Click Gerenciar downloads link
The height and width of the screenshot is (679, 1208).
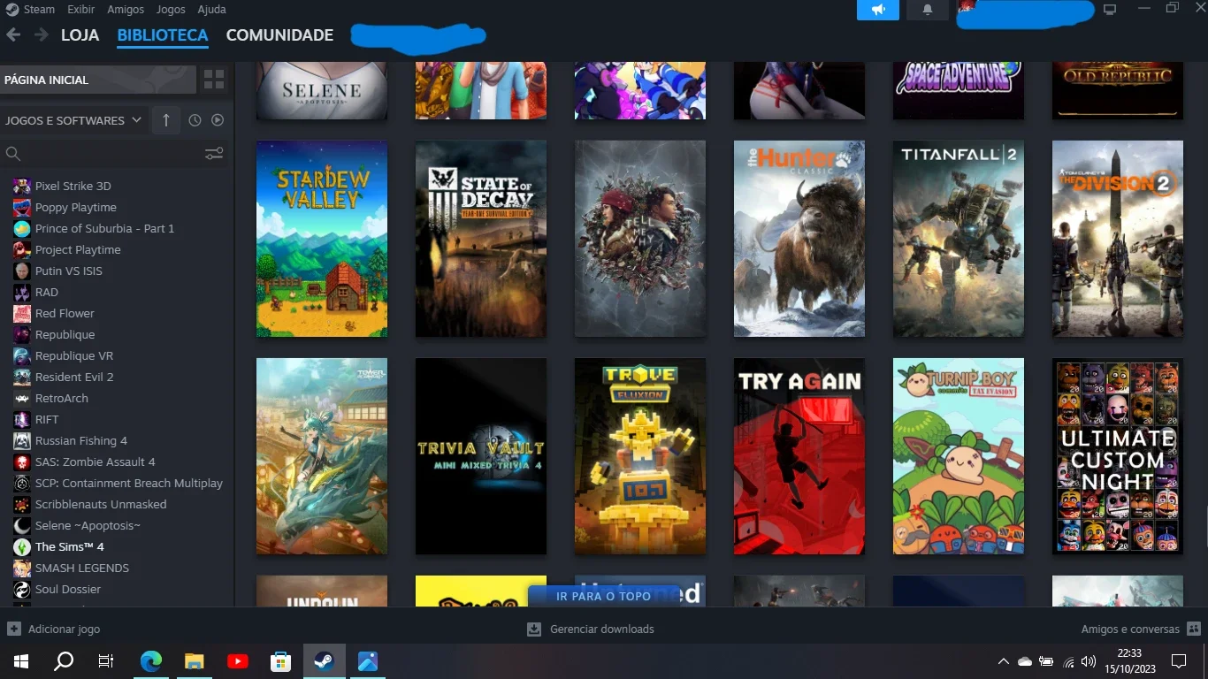point(602,629)
